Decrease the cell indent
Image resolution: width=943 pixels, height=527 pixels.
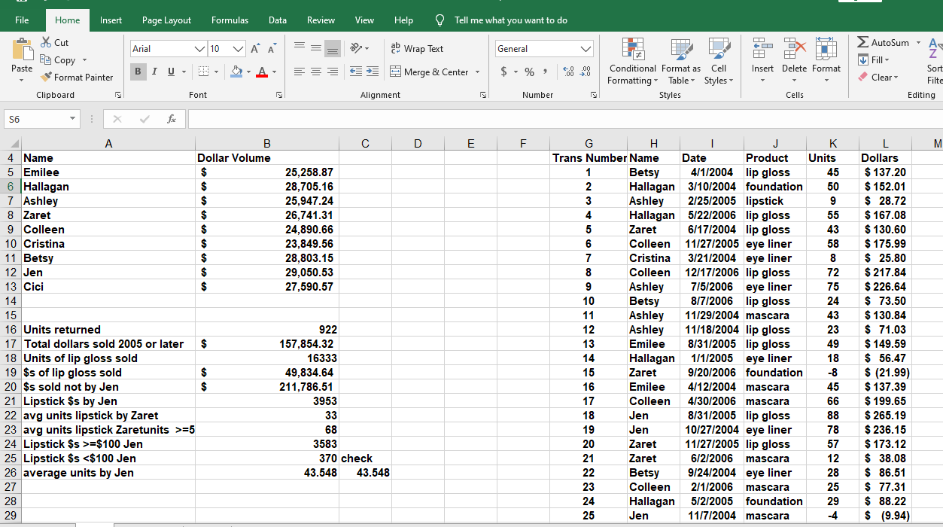pos(354,72)
